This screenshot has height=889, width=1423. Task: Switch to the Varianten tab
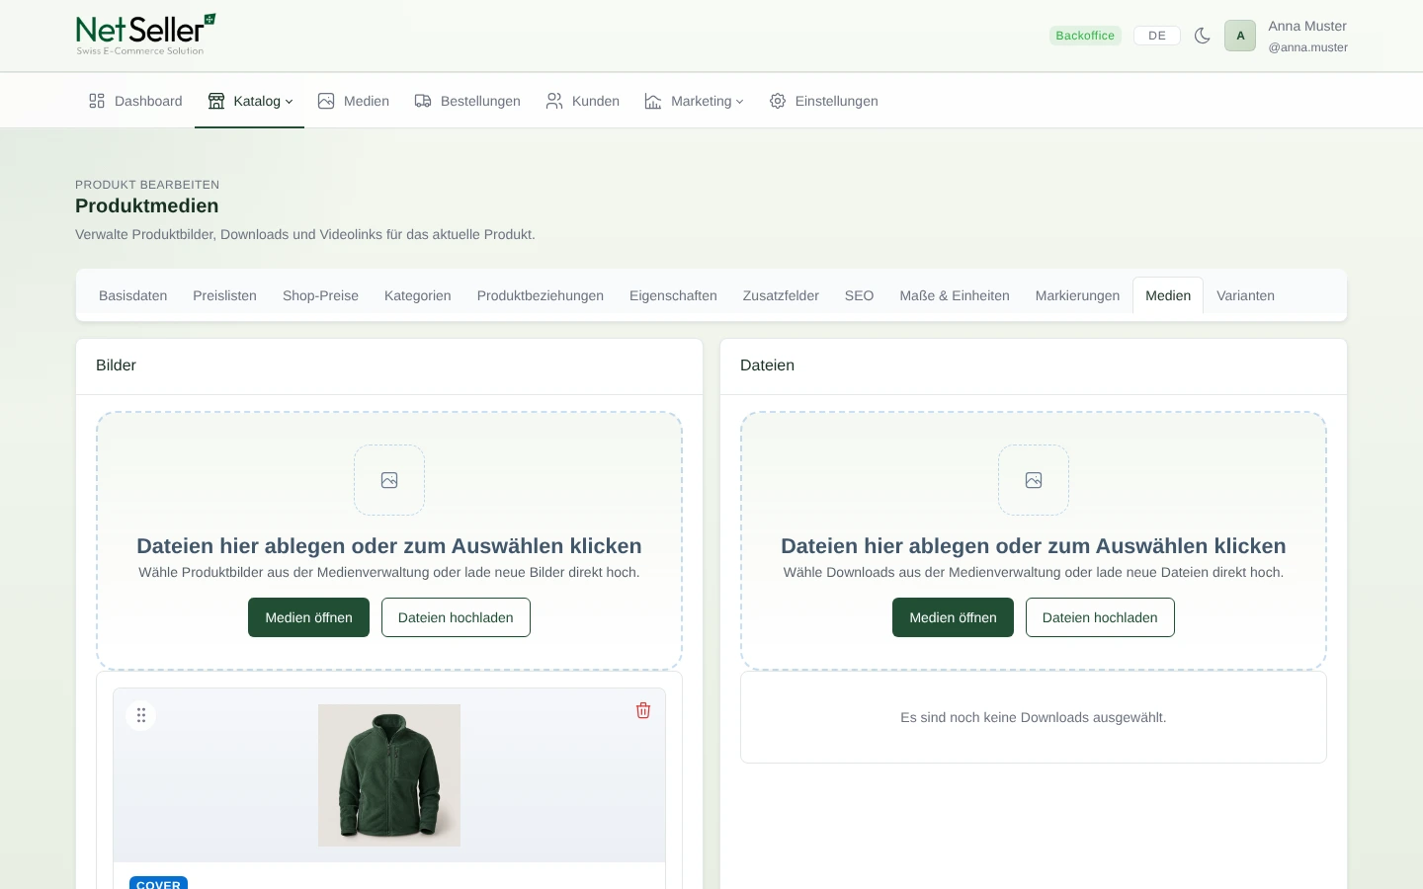point(1245,295)
